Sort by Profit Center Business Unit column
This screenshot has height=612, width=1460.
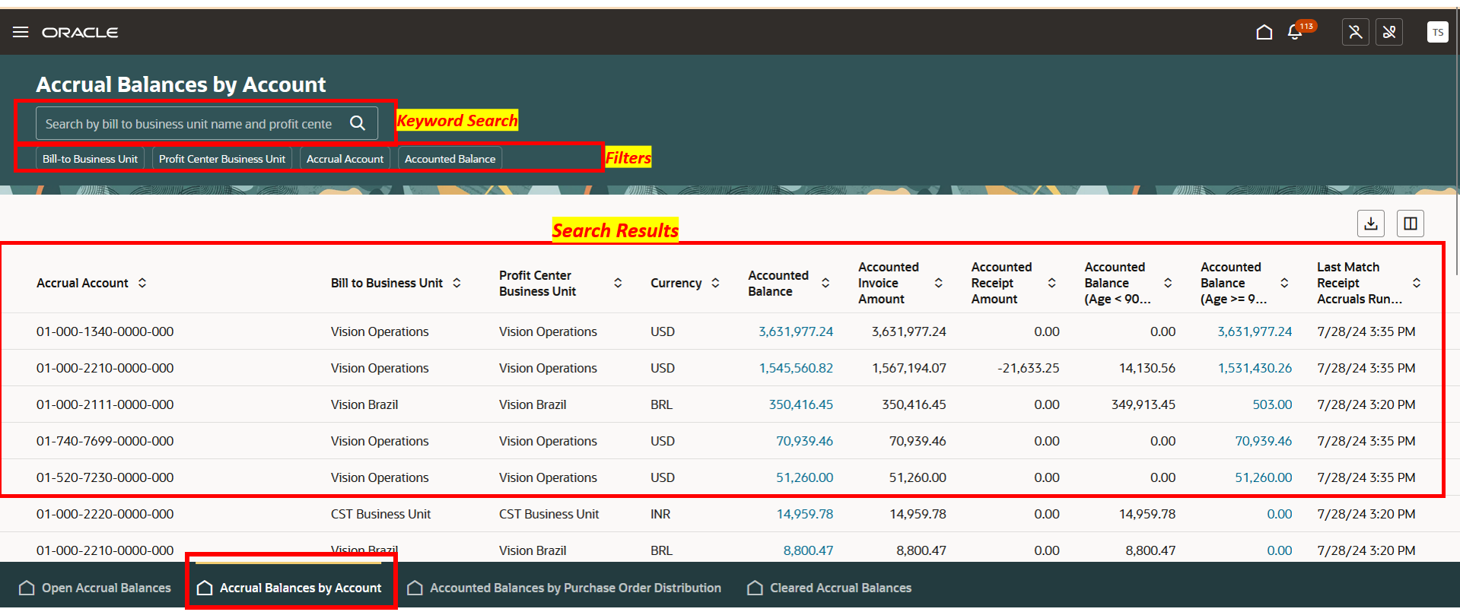click(x=618, y=283)
